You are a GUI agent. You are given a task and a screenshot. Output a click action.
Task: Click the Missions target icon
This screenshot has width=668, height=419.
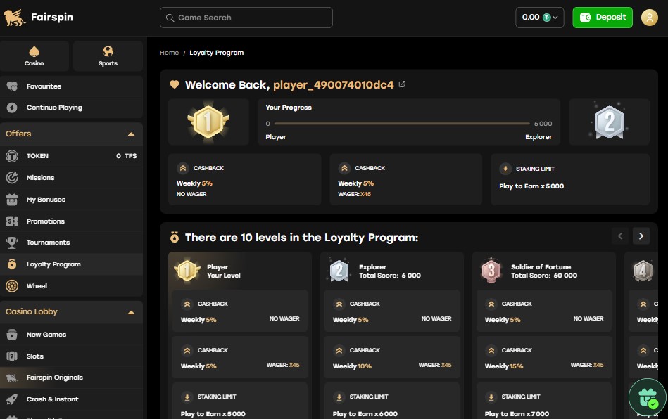click(12, 178)
